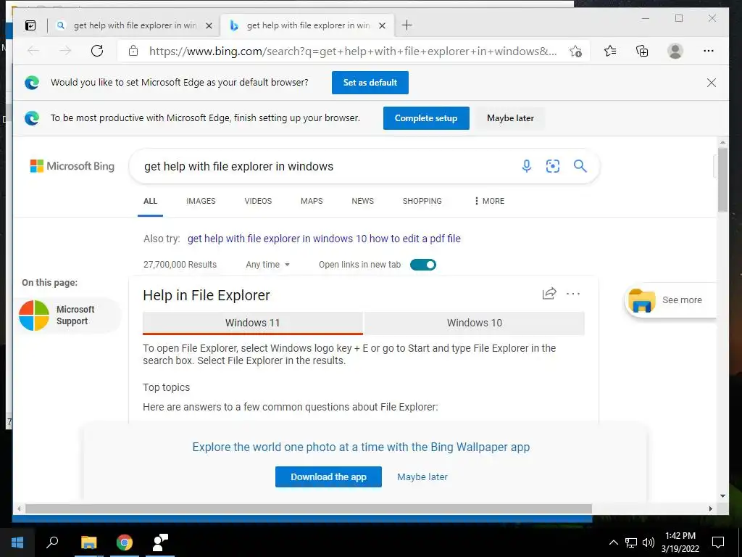Click the Set as default button
Image resolution: width=742 pixels, height=557 pixels.
tap(370, 83)
